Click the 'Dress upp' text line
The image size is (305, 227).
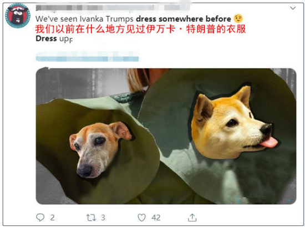click(54, 39)
